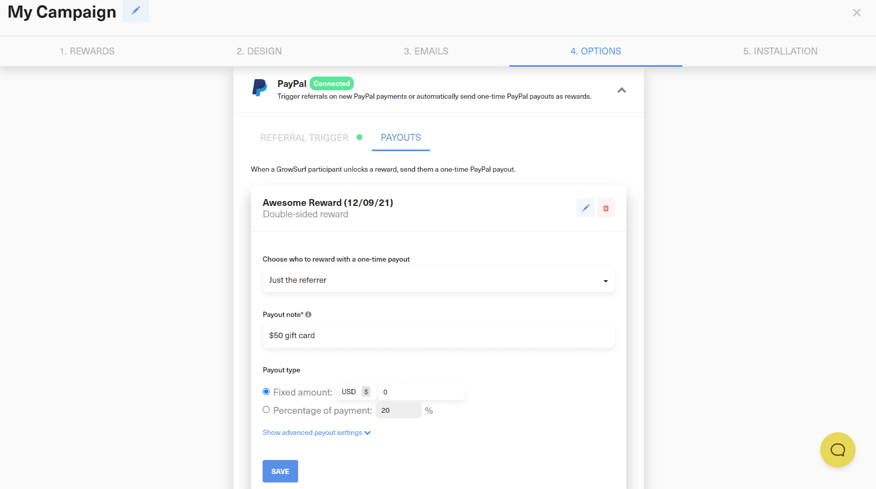Close the campaign editor
Screen dimensions: 876x489
point(857,13)
